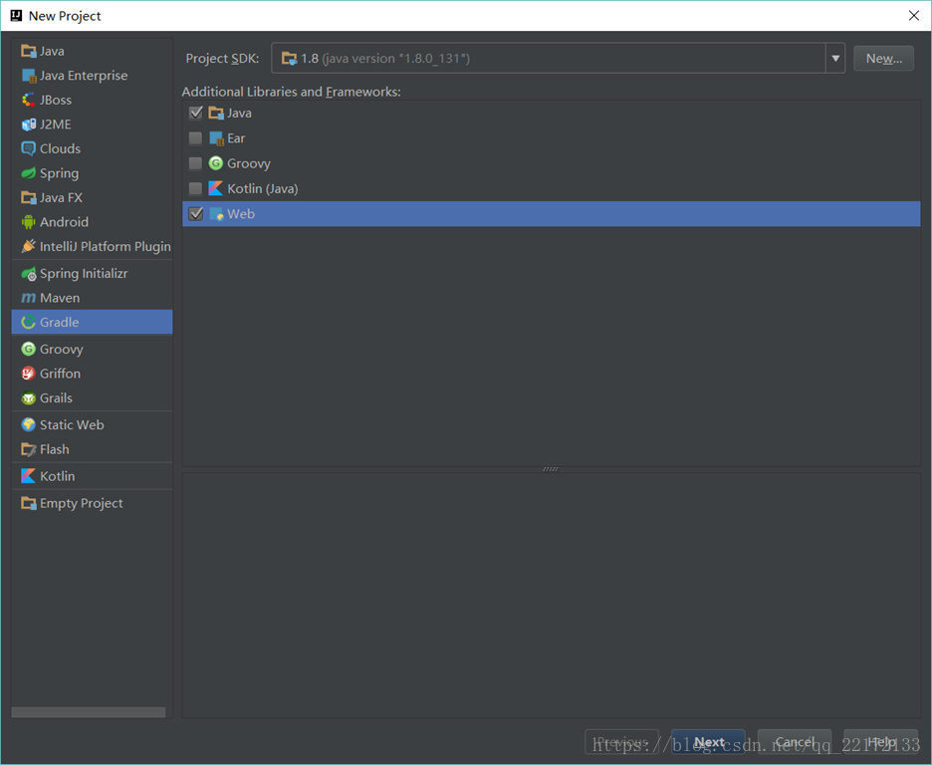Click the Groovy label in frameworks list
The height and width of the screenshot is (765, 932).
(x=249, y=163)
